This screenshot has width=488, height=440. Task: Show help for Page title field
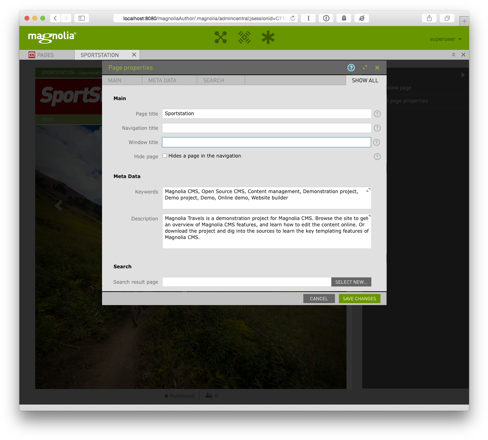(377, 114)
